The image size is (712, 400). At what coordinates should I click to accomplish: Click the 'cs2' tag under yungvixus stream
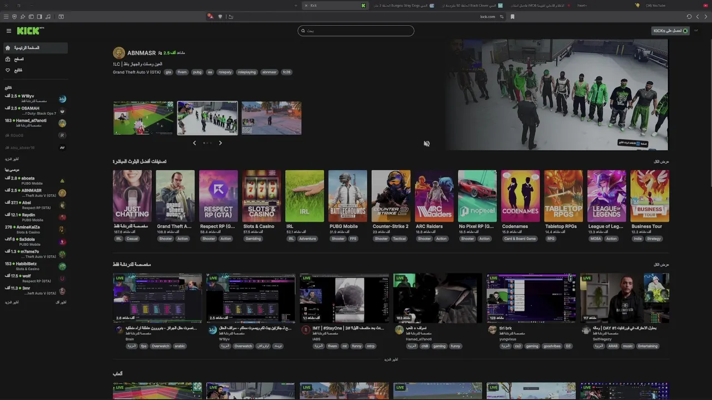point(518,346)
